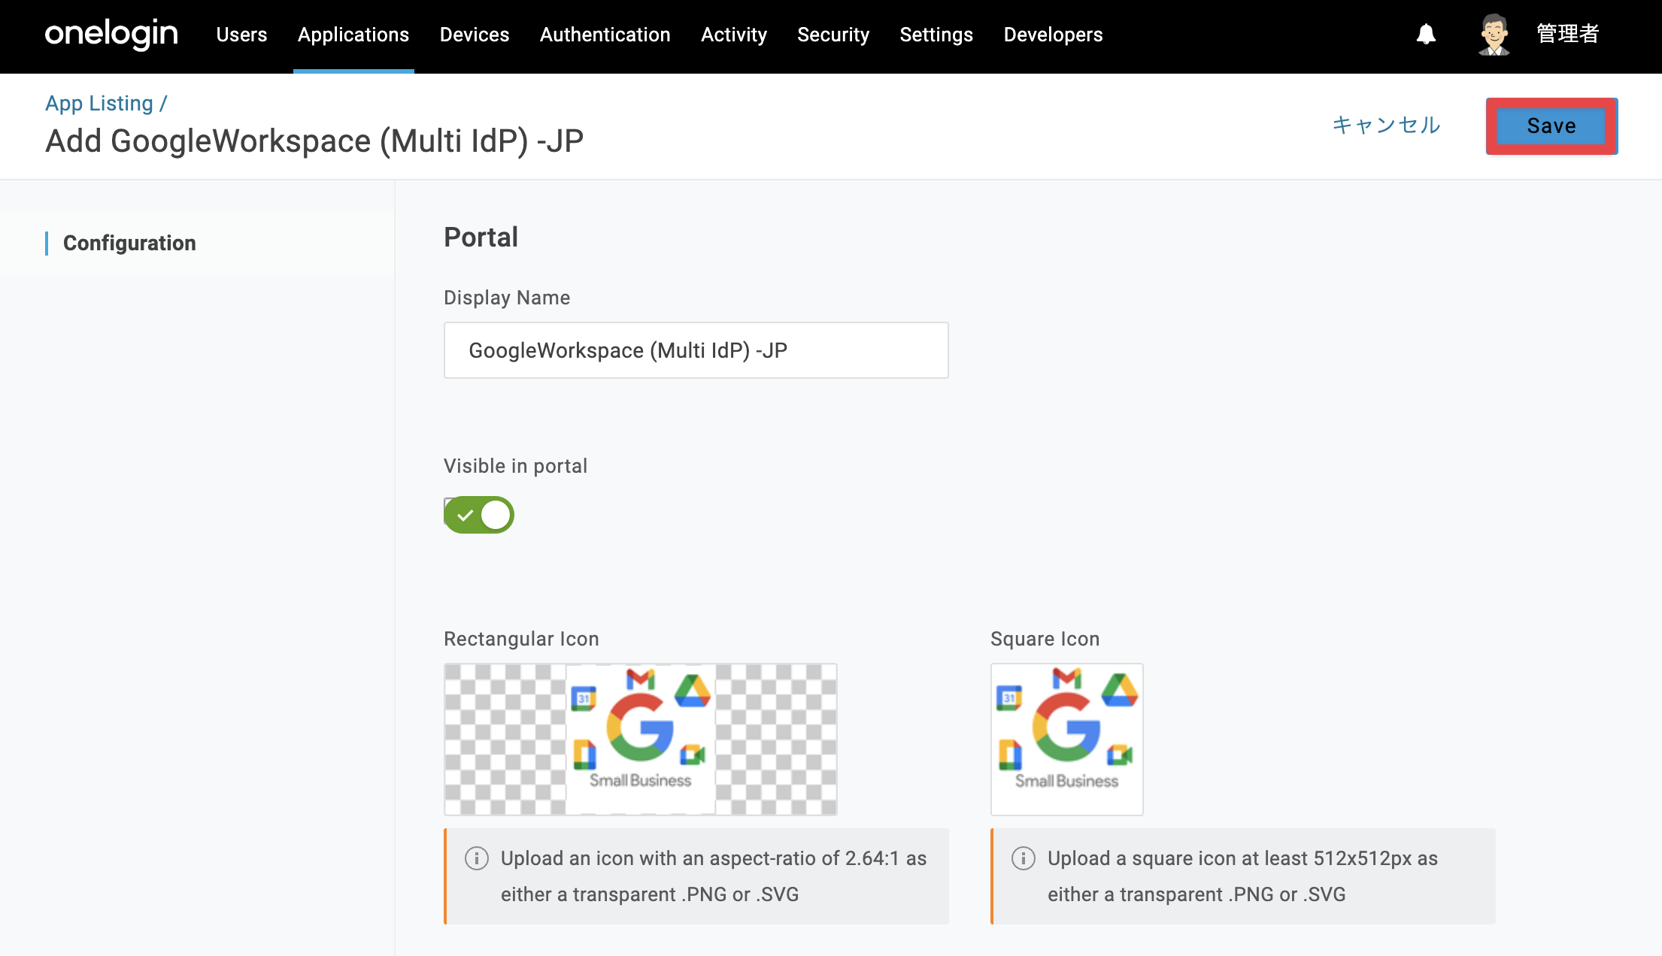Click the OneLogin logo
The width and height of the screenshot is (1662, 956).
(111, 34)
